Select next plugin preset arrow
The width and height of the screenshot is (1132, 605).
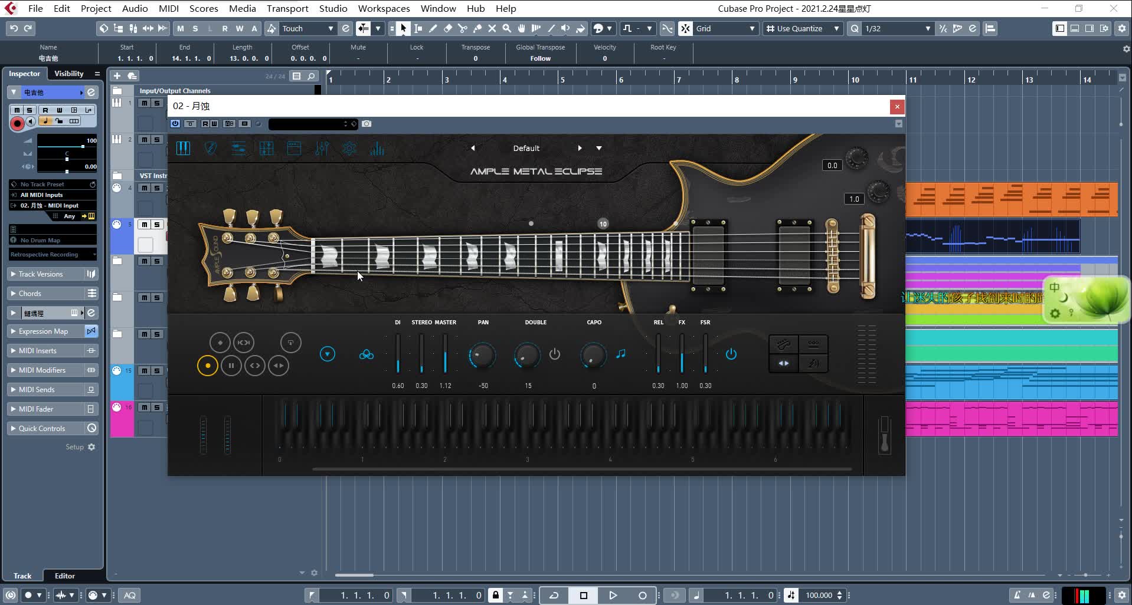click(x=580, y=148)
